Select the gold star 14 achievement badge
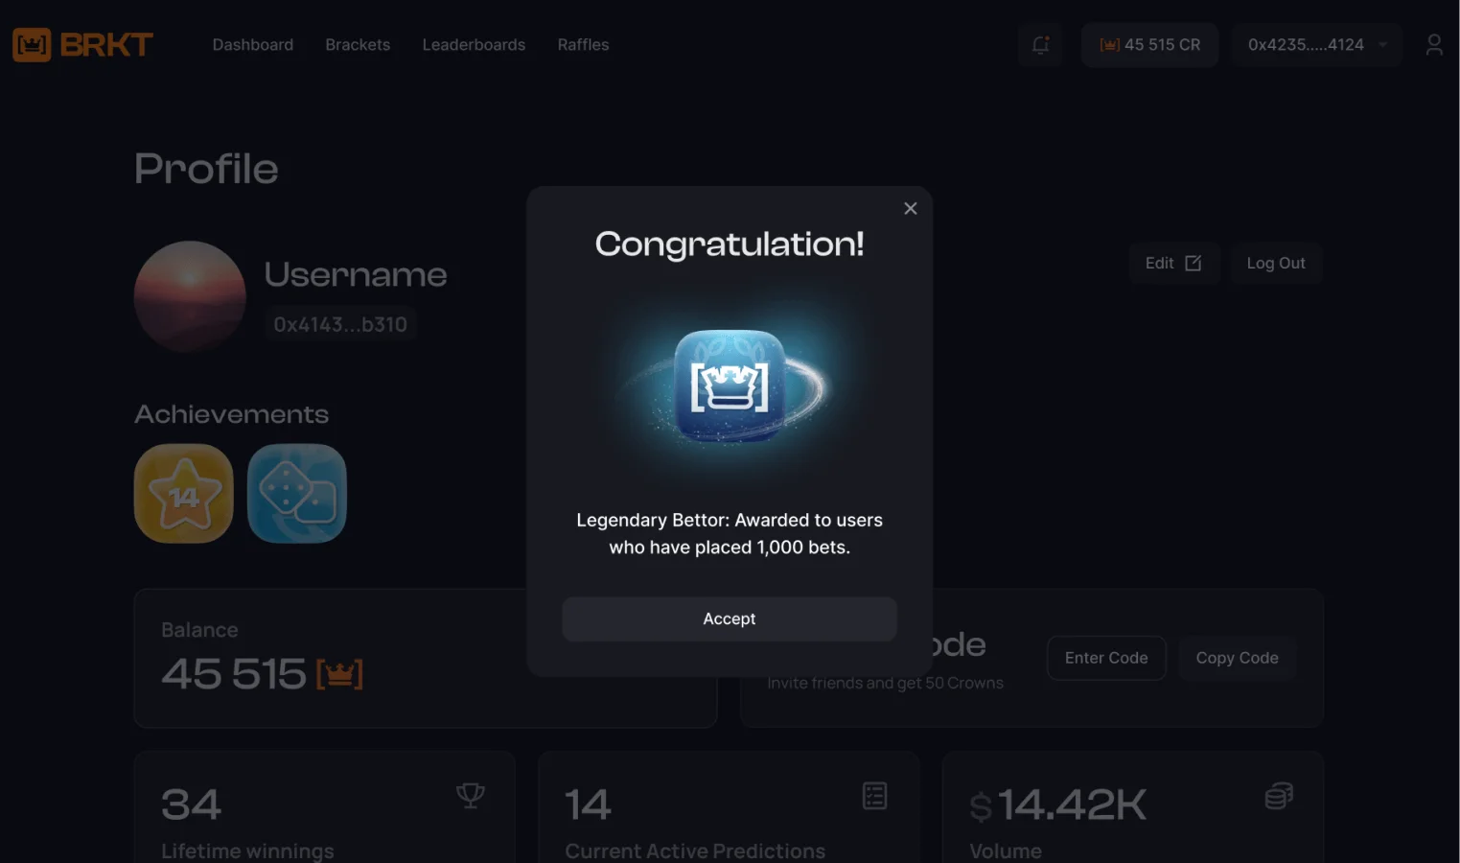Image resolution: width=1460 pixels, height=863 pixels. coord(184,493)
